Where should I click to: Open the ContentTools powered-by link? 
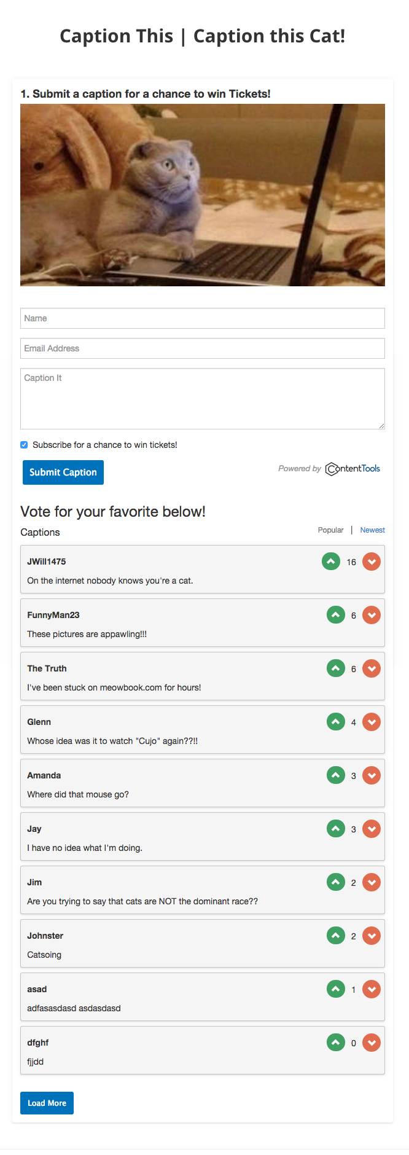(x=353, y=469)
